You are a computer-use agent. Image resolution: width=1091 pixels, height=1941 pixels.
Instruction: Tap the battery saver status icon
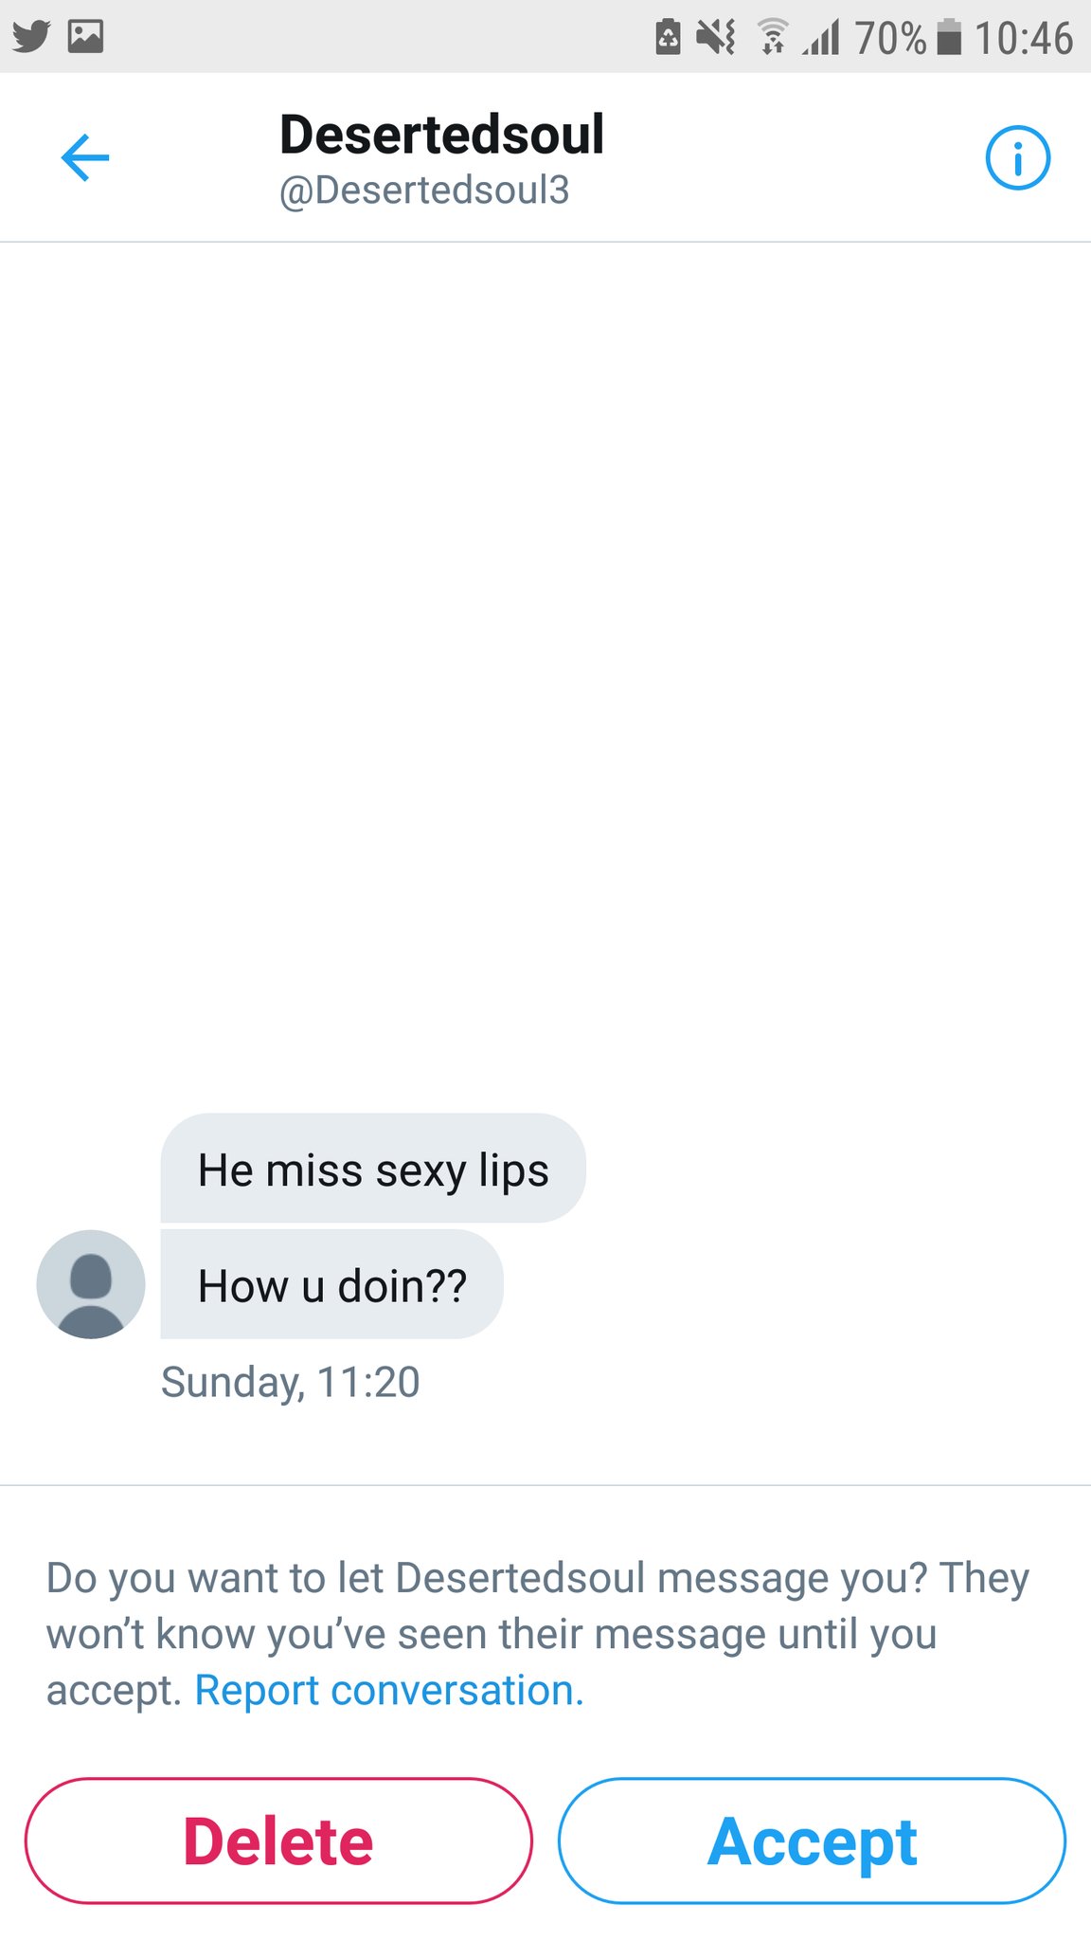click(668, 38)
